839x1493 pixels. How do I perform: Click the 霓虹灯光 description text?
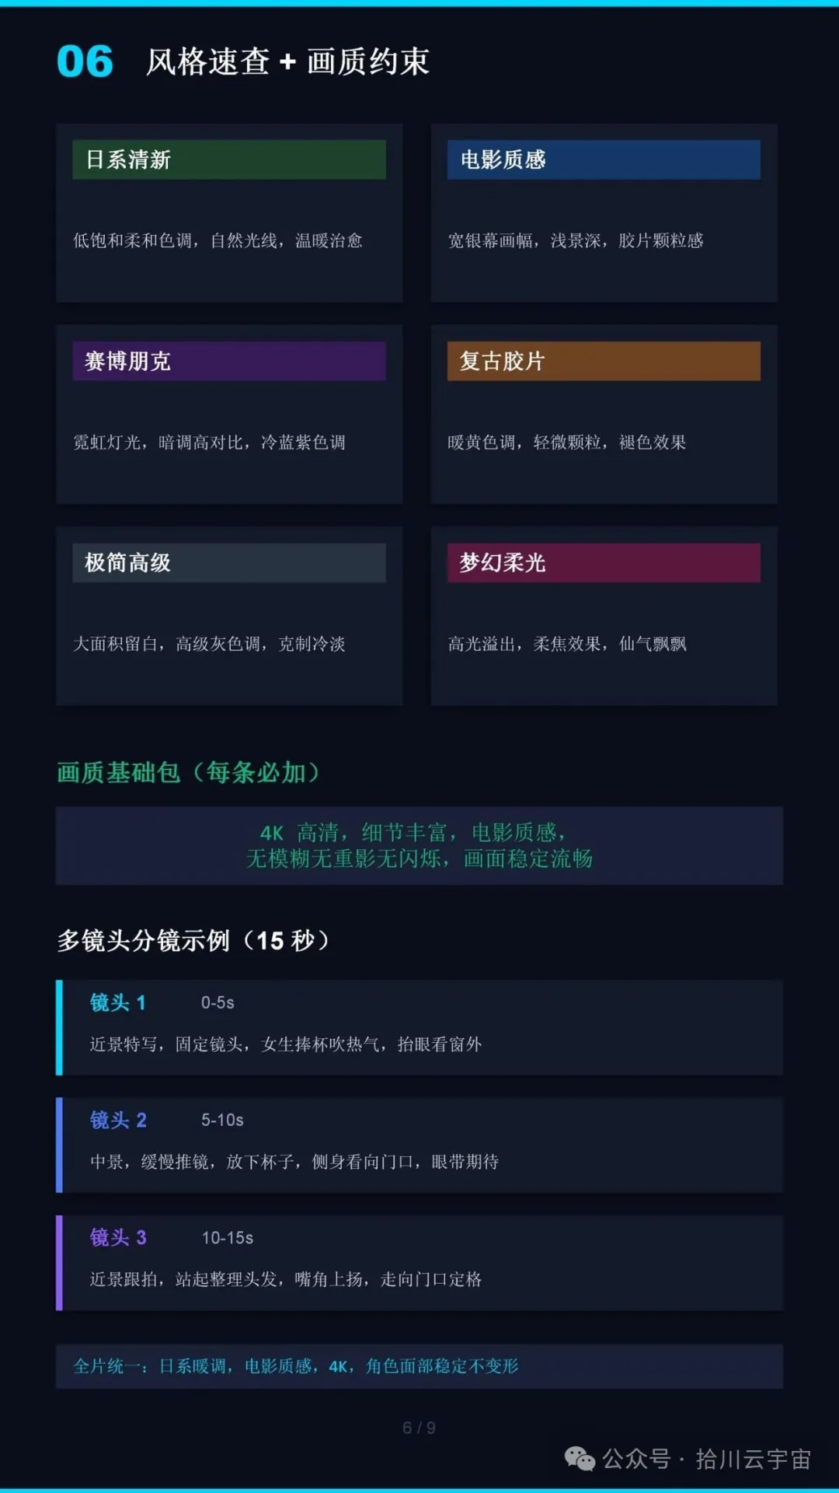(x=209, y=442)
